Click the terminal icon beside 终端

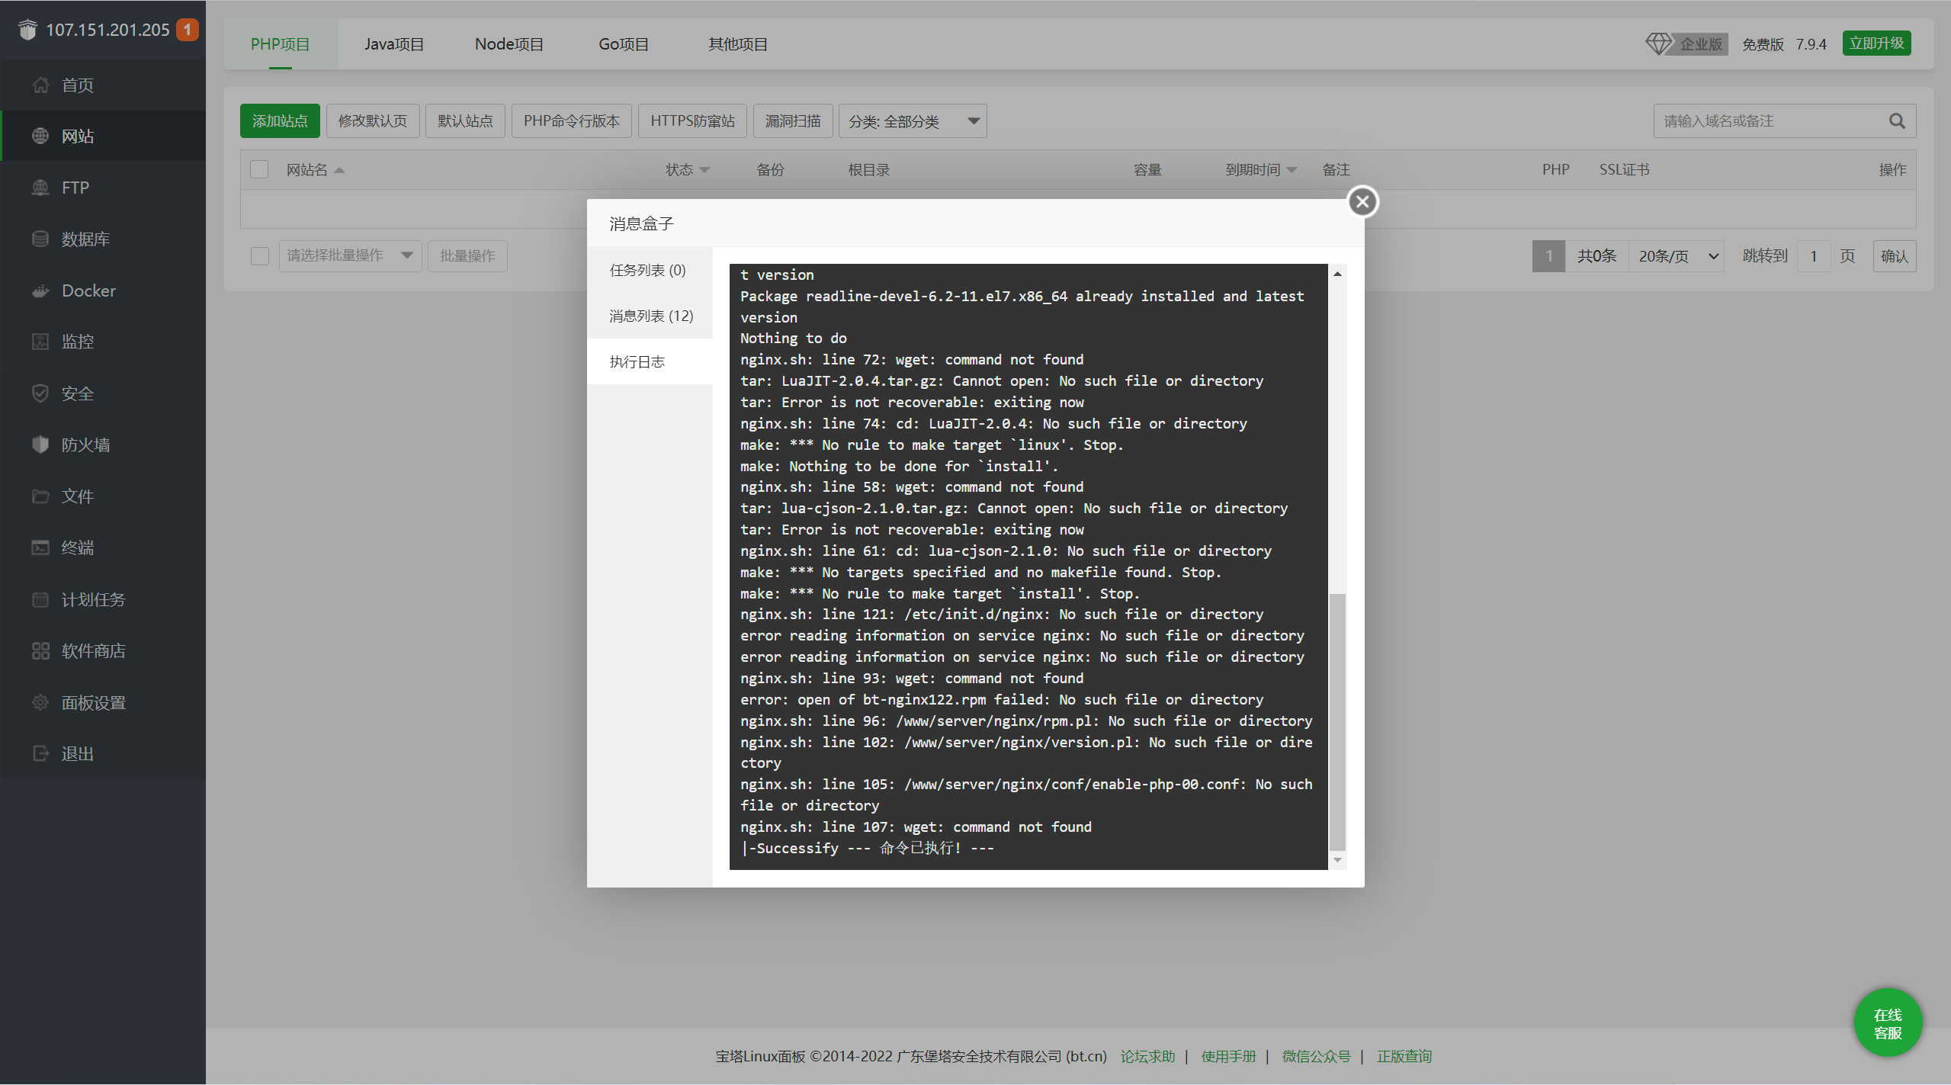pos(40,547)
